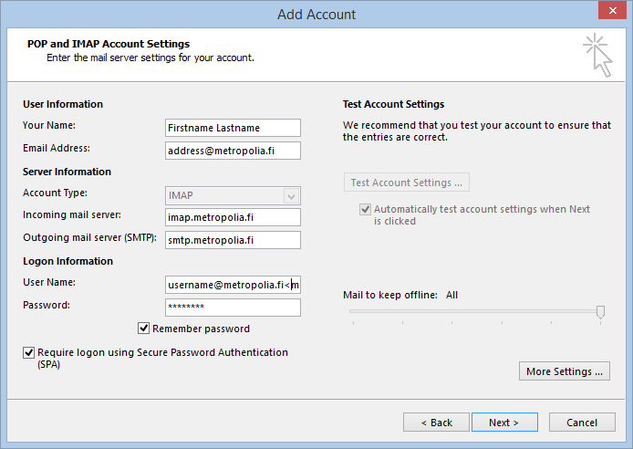Go back with the Back button
The width and height of the screenshot is (633, 449).
[436, 423]
